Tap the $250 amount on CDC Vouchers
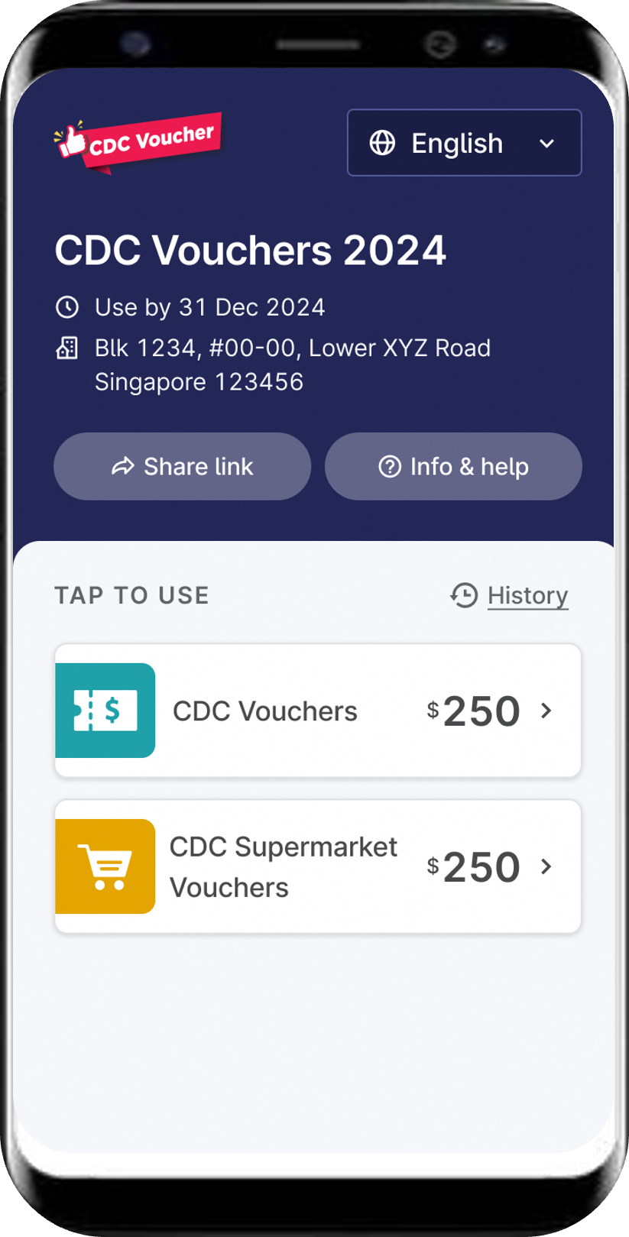 474,711
